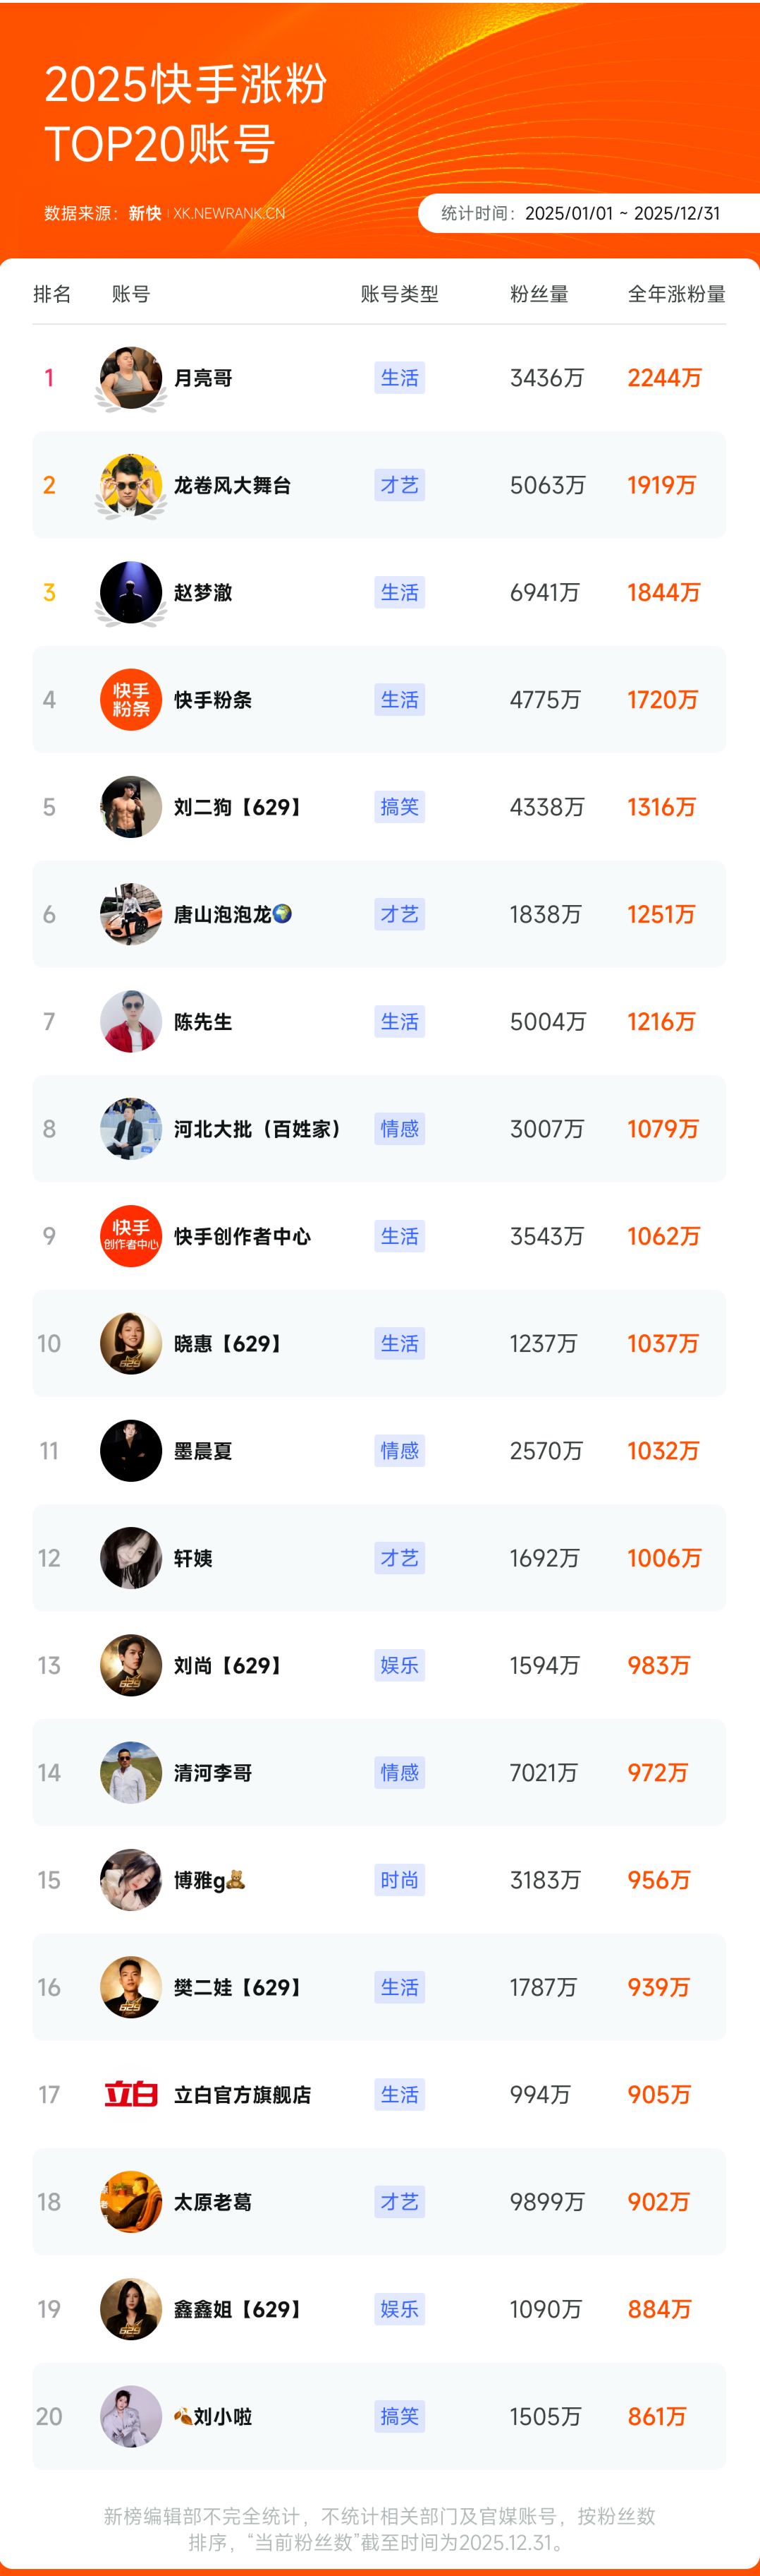The width and height of the screenshot is (760, 2576).
Task: Click the 才艺 tag next to 轩姨
Action: click(400, 1558)
